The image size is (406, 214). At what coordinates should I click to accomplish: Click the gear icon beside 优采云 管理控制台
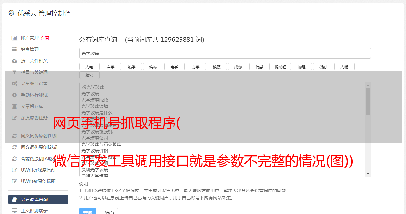pyautogui.click(x=11, y=13)
